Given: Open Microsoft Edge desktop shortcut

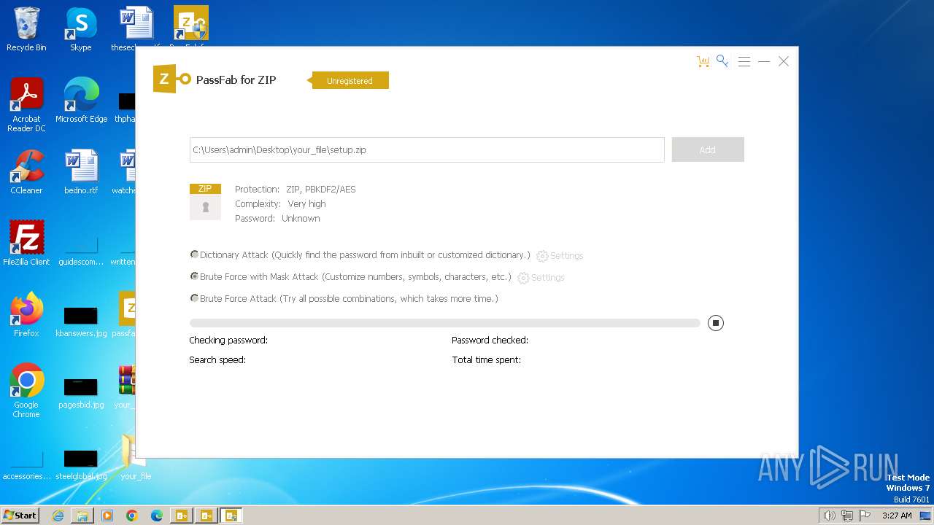Looking at the screenshot, I should click(x=81, y=101).
